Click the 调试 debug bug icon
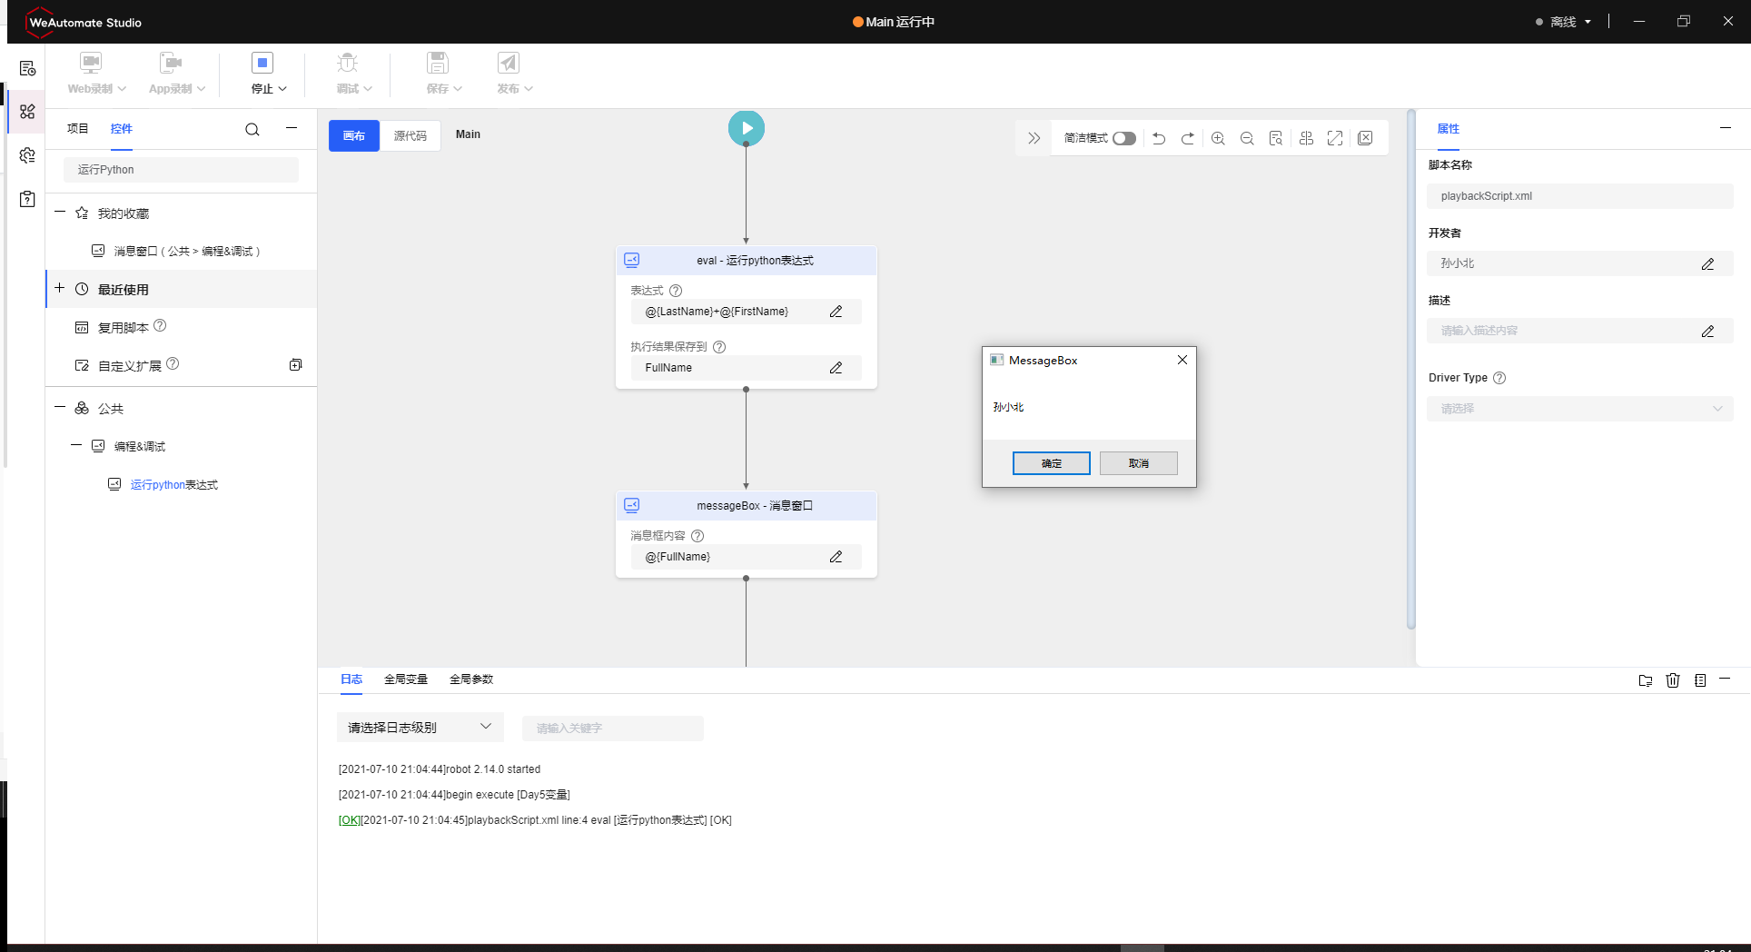The width and height of the screenshot is (1751, 952). tap(348, 63)
